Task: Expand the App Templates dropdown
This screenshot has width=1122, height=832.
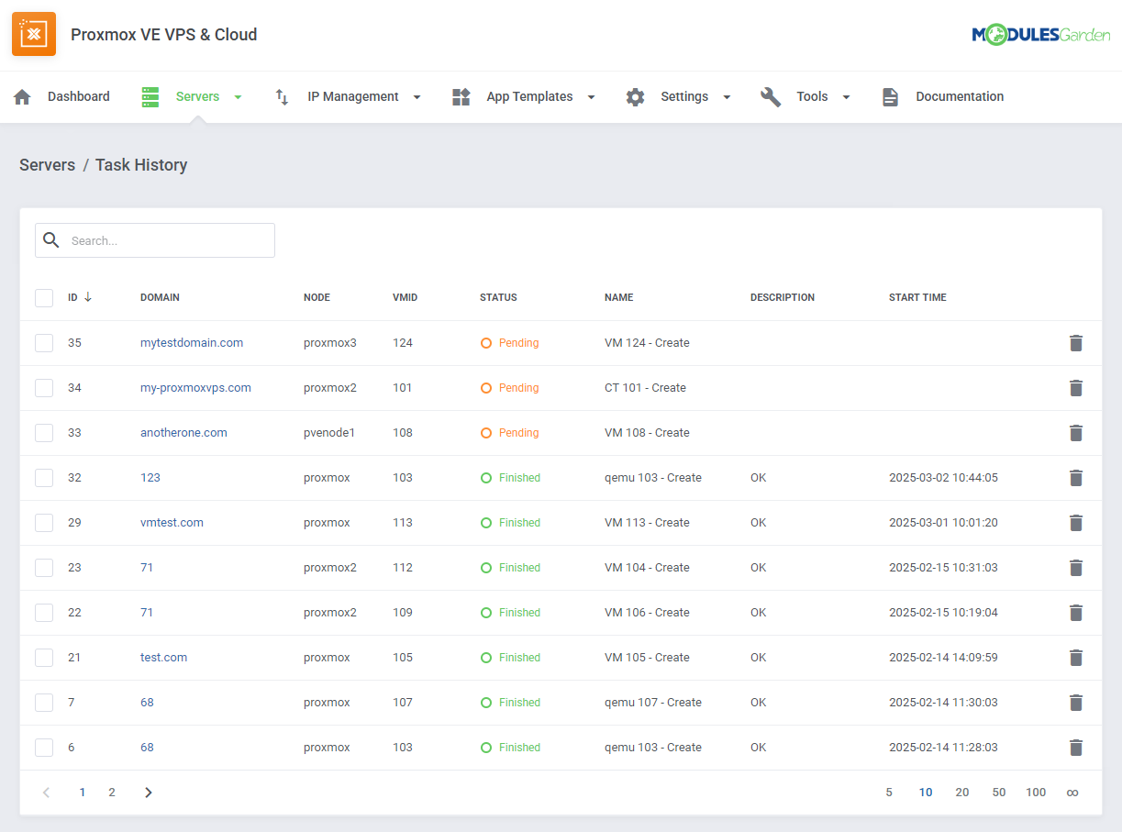Action: 591,96
